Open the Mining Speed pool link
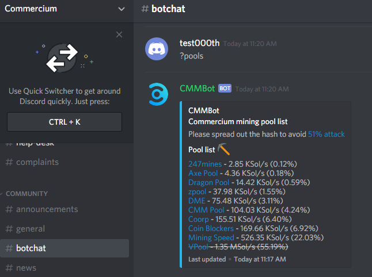The height and width of the screenshot is (277, 372). [x=211, y=237]
